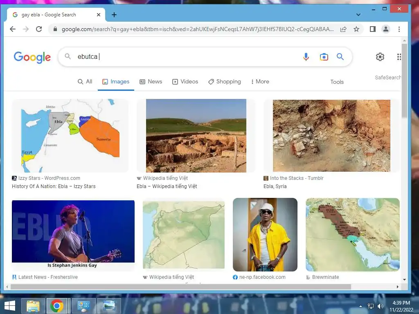Reload the page with the refresh icon

tap(39, 29)
